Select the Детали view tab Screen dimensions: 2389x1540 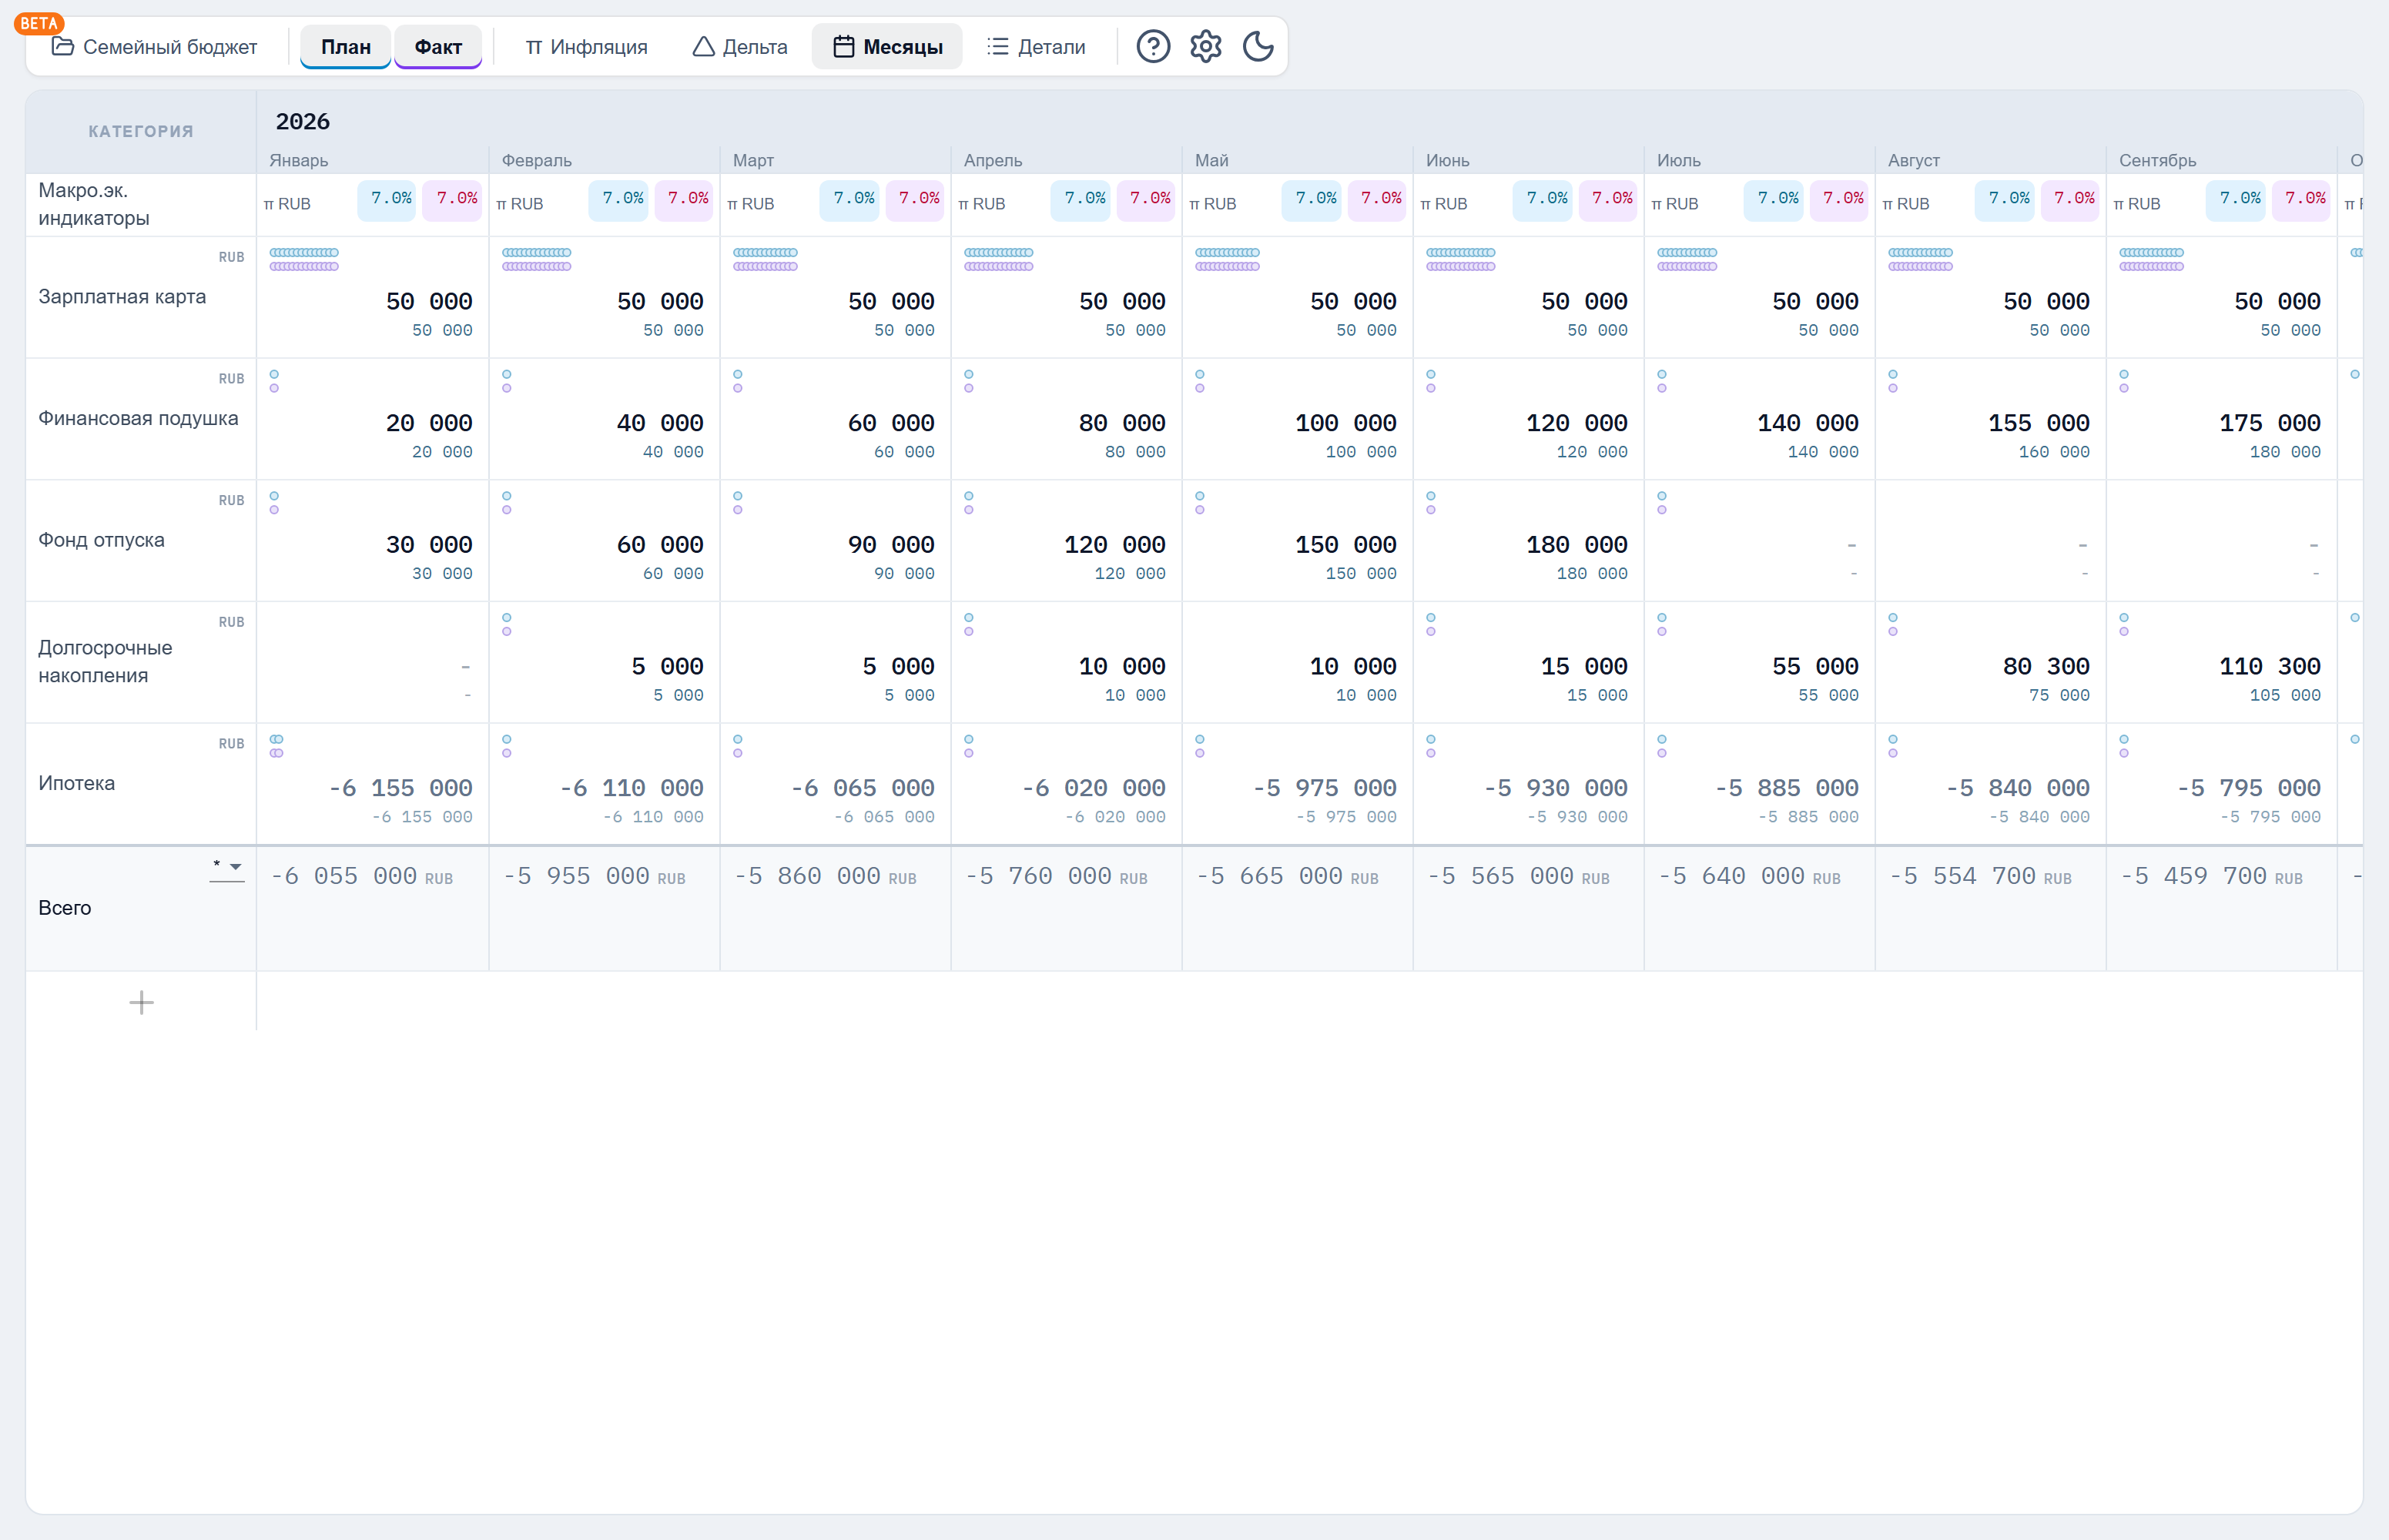1036,47
